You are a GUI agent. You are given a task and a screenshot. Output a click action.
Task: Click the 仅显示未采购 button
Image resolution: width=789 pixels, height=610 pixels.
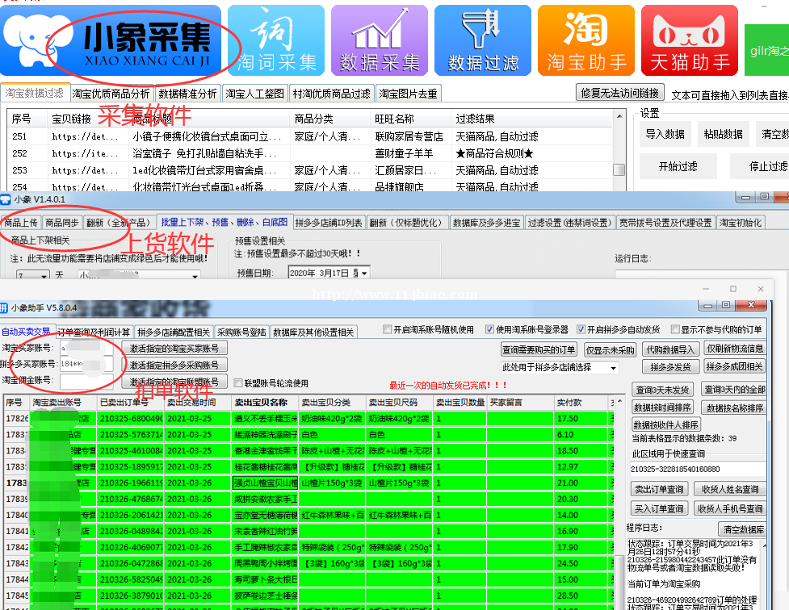(x=611, y=349)
